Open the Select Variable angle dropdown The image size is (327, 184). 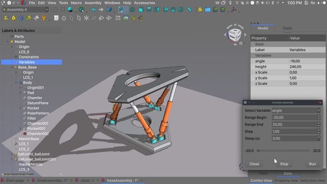[x=296, y=110]
